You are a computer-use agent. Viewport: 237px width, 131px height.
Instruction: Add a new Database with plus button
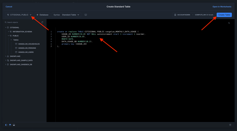42,15
